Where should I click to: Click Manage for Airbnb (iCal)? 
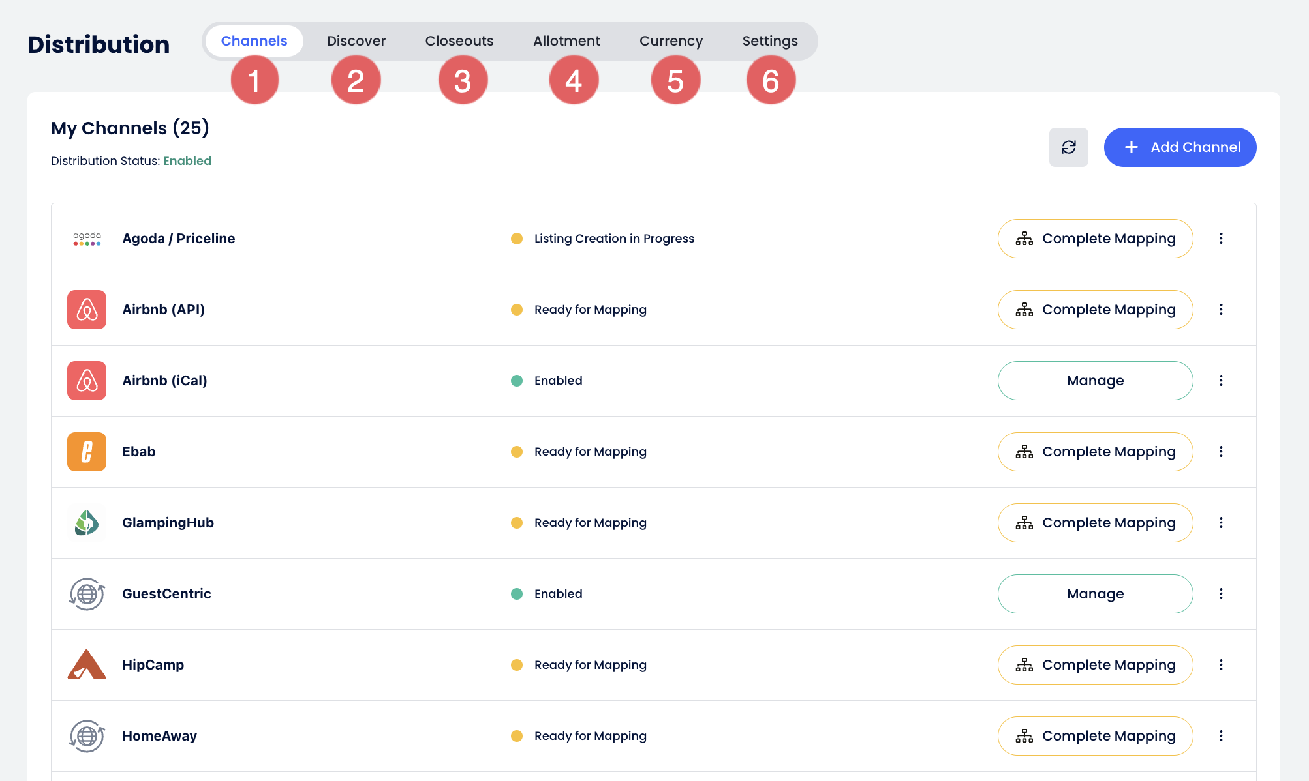coord(1095,381)
